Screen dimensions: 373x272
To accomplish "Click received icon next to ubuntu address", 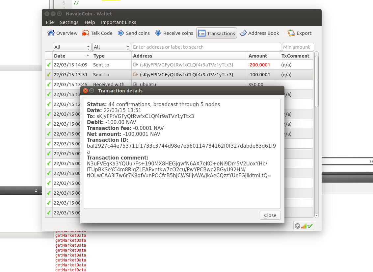I will point(135,84).
